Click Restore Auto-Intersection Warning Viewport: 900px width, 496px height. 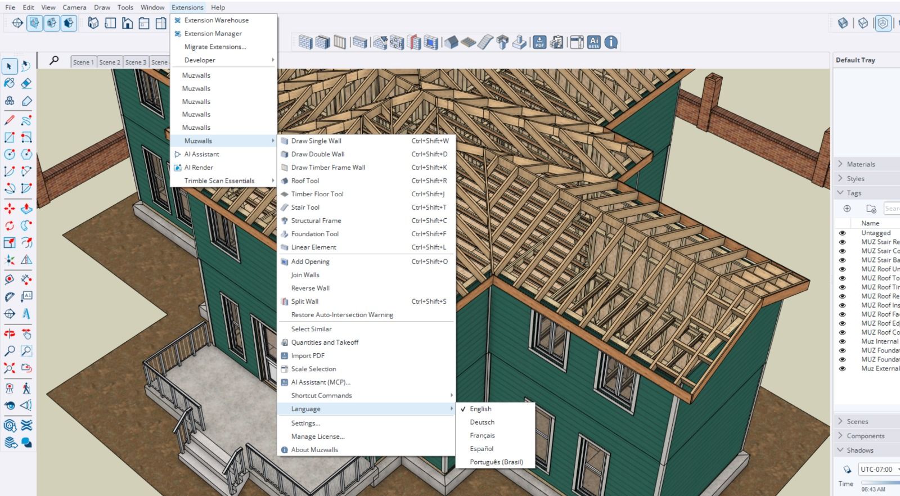pos(366,315)
